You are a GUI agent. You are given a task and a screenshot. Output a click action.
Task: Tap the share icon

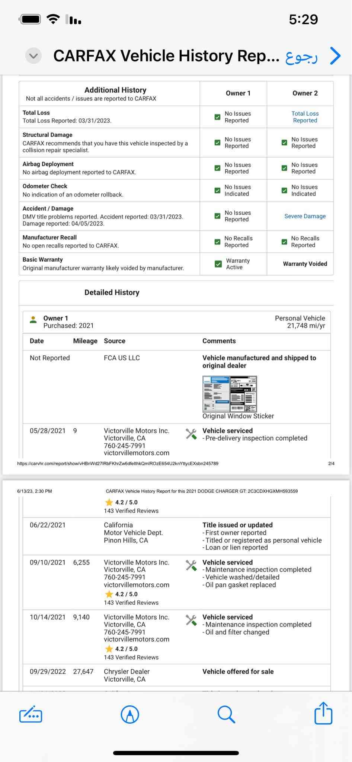pyautogui.click(x=323, y=713)
